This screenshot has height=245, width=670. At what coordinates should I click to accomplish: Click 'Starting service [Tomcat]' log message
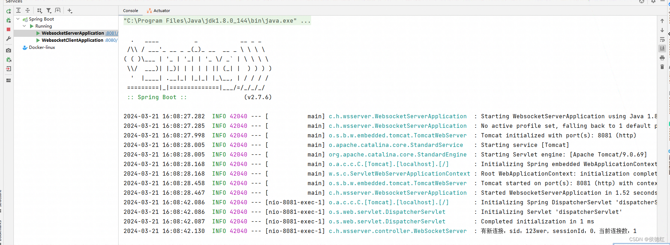[525, 145]
